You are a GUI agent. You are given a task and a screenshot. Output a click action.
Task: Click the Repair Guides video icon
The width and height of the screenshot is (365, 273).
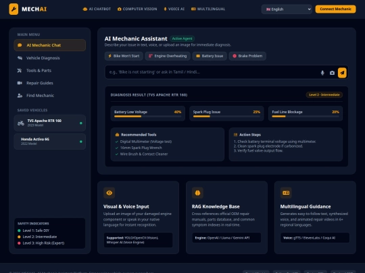(20, 83)
